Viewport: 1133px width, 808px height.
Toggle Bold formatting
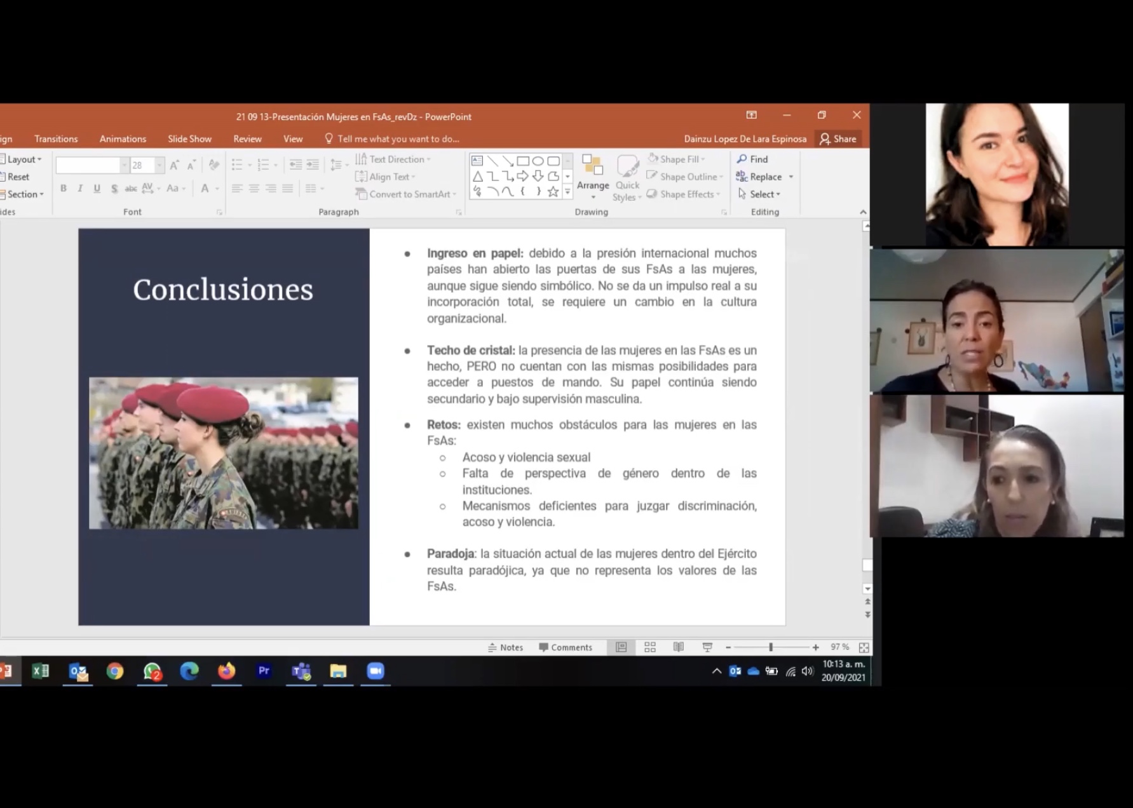63,188
